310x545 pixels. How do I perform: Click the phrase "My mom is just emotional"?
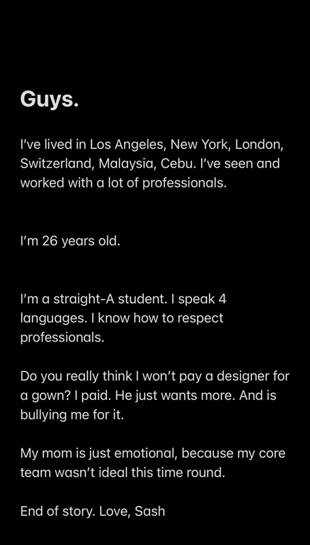tap(98, 454)
